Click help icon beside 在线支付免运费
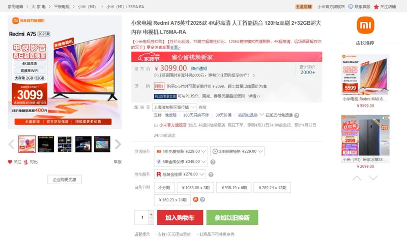407x242 pixels. [297, 116]
